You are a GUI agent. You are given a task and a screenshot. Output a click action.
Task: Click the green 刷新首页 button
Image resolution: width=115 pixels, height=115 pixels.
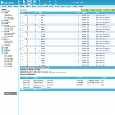[x=90, y=10]
